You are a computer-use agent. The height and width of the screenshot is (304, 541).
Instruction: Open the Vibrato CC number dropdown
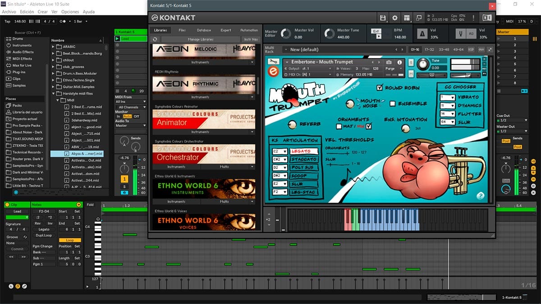(x=447, y=97)
